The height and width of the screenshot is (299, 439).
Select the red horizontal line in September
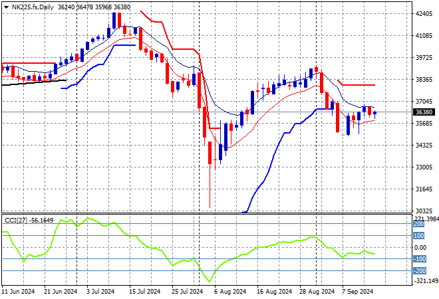[x=359, y=85]
